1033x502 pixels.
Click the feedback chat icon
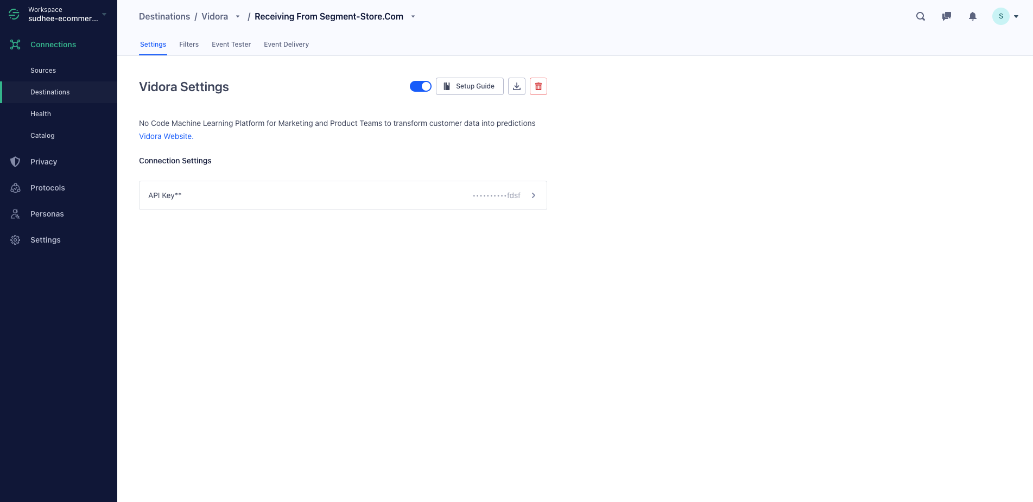click(x=947, y=16)
